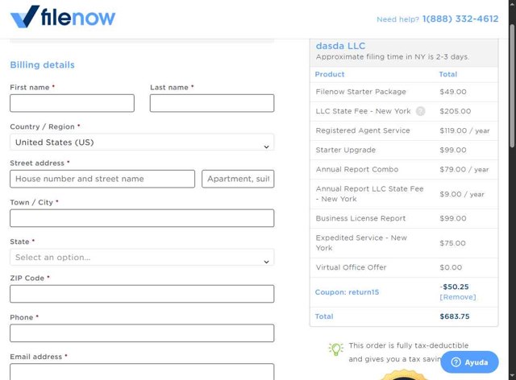Click the House number and street name field
The height and width of the screenshot is (380, 516).
102,179
